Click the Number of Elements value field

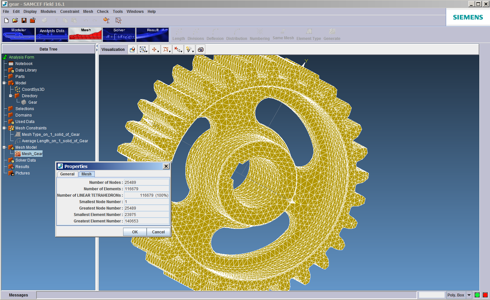[x=147, y=189]
